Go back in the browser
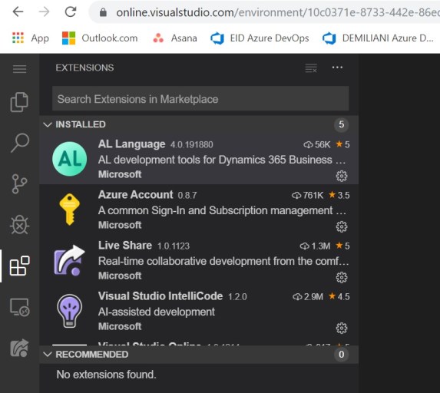Image resolution: width=440 pixels, height=393 pixels. pos(18,12)
